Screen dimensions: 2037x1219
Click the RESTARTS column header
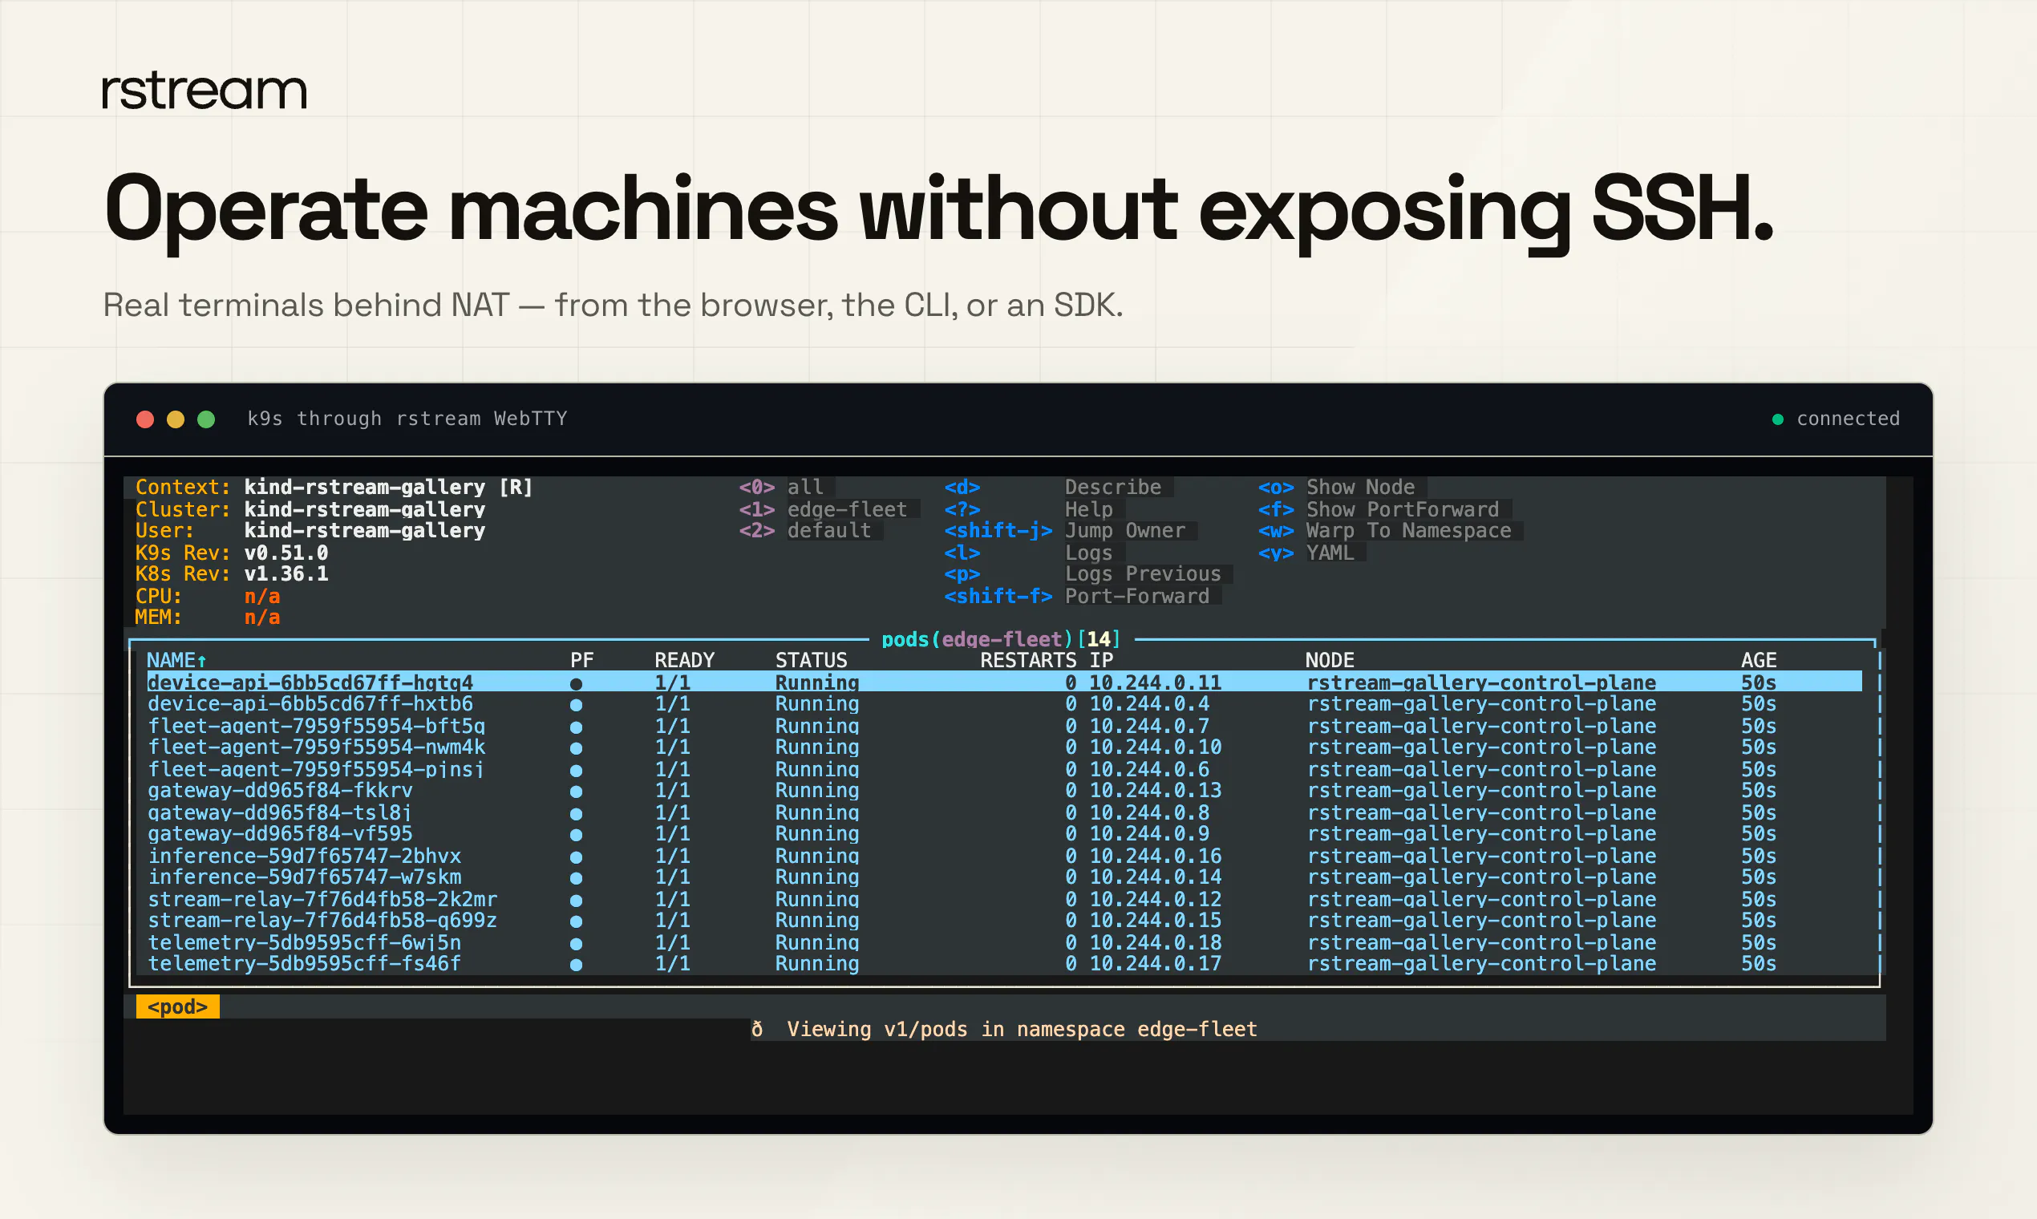1028,661
